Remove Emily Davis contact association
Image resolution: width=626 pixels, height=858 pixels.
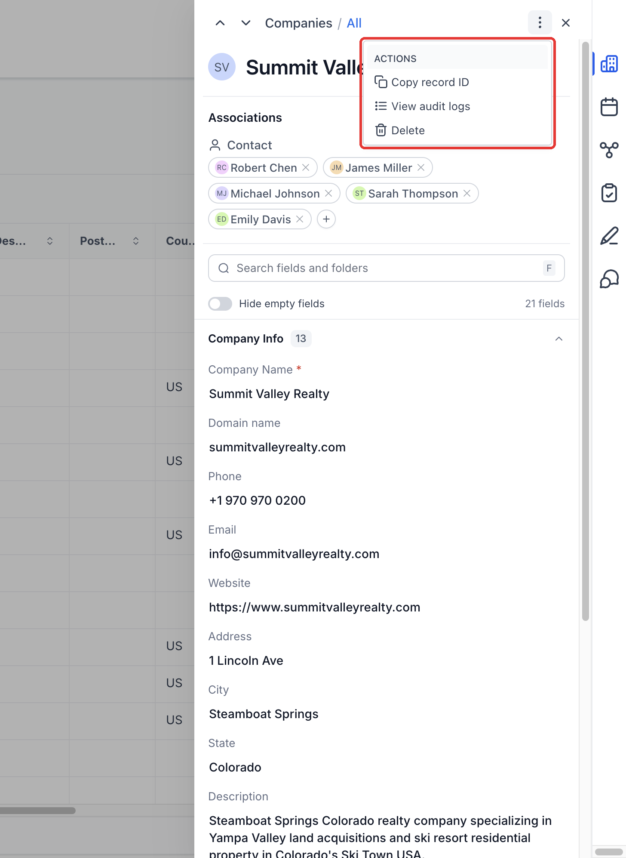coord(300,219)
